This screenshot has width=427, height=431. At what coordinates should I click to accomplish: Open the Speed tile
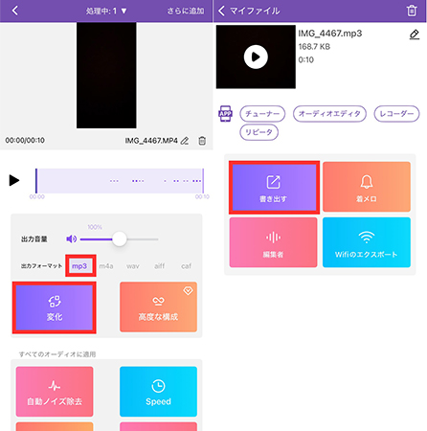tap(158, 392)
